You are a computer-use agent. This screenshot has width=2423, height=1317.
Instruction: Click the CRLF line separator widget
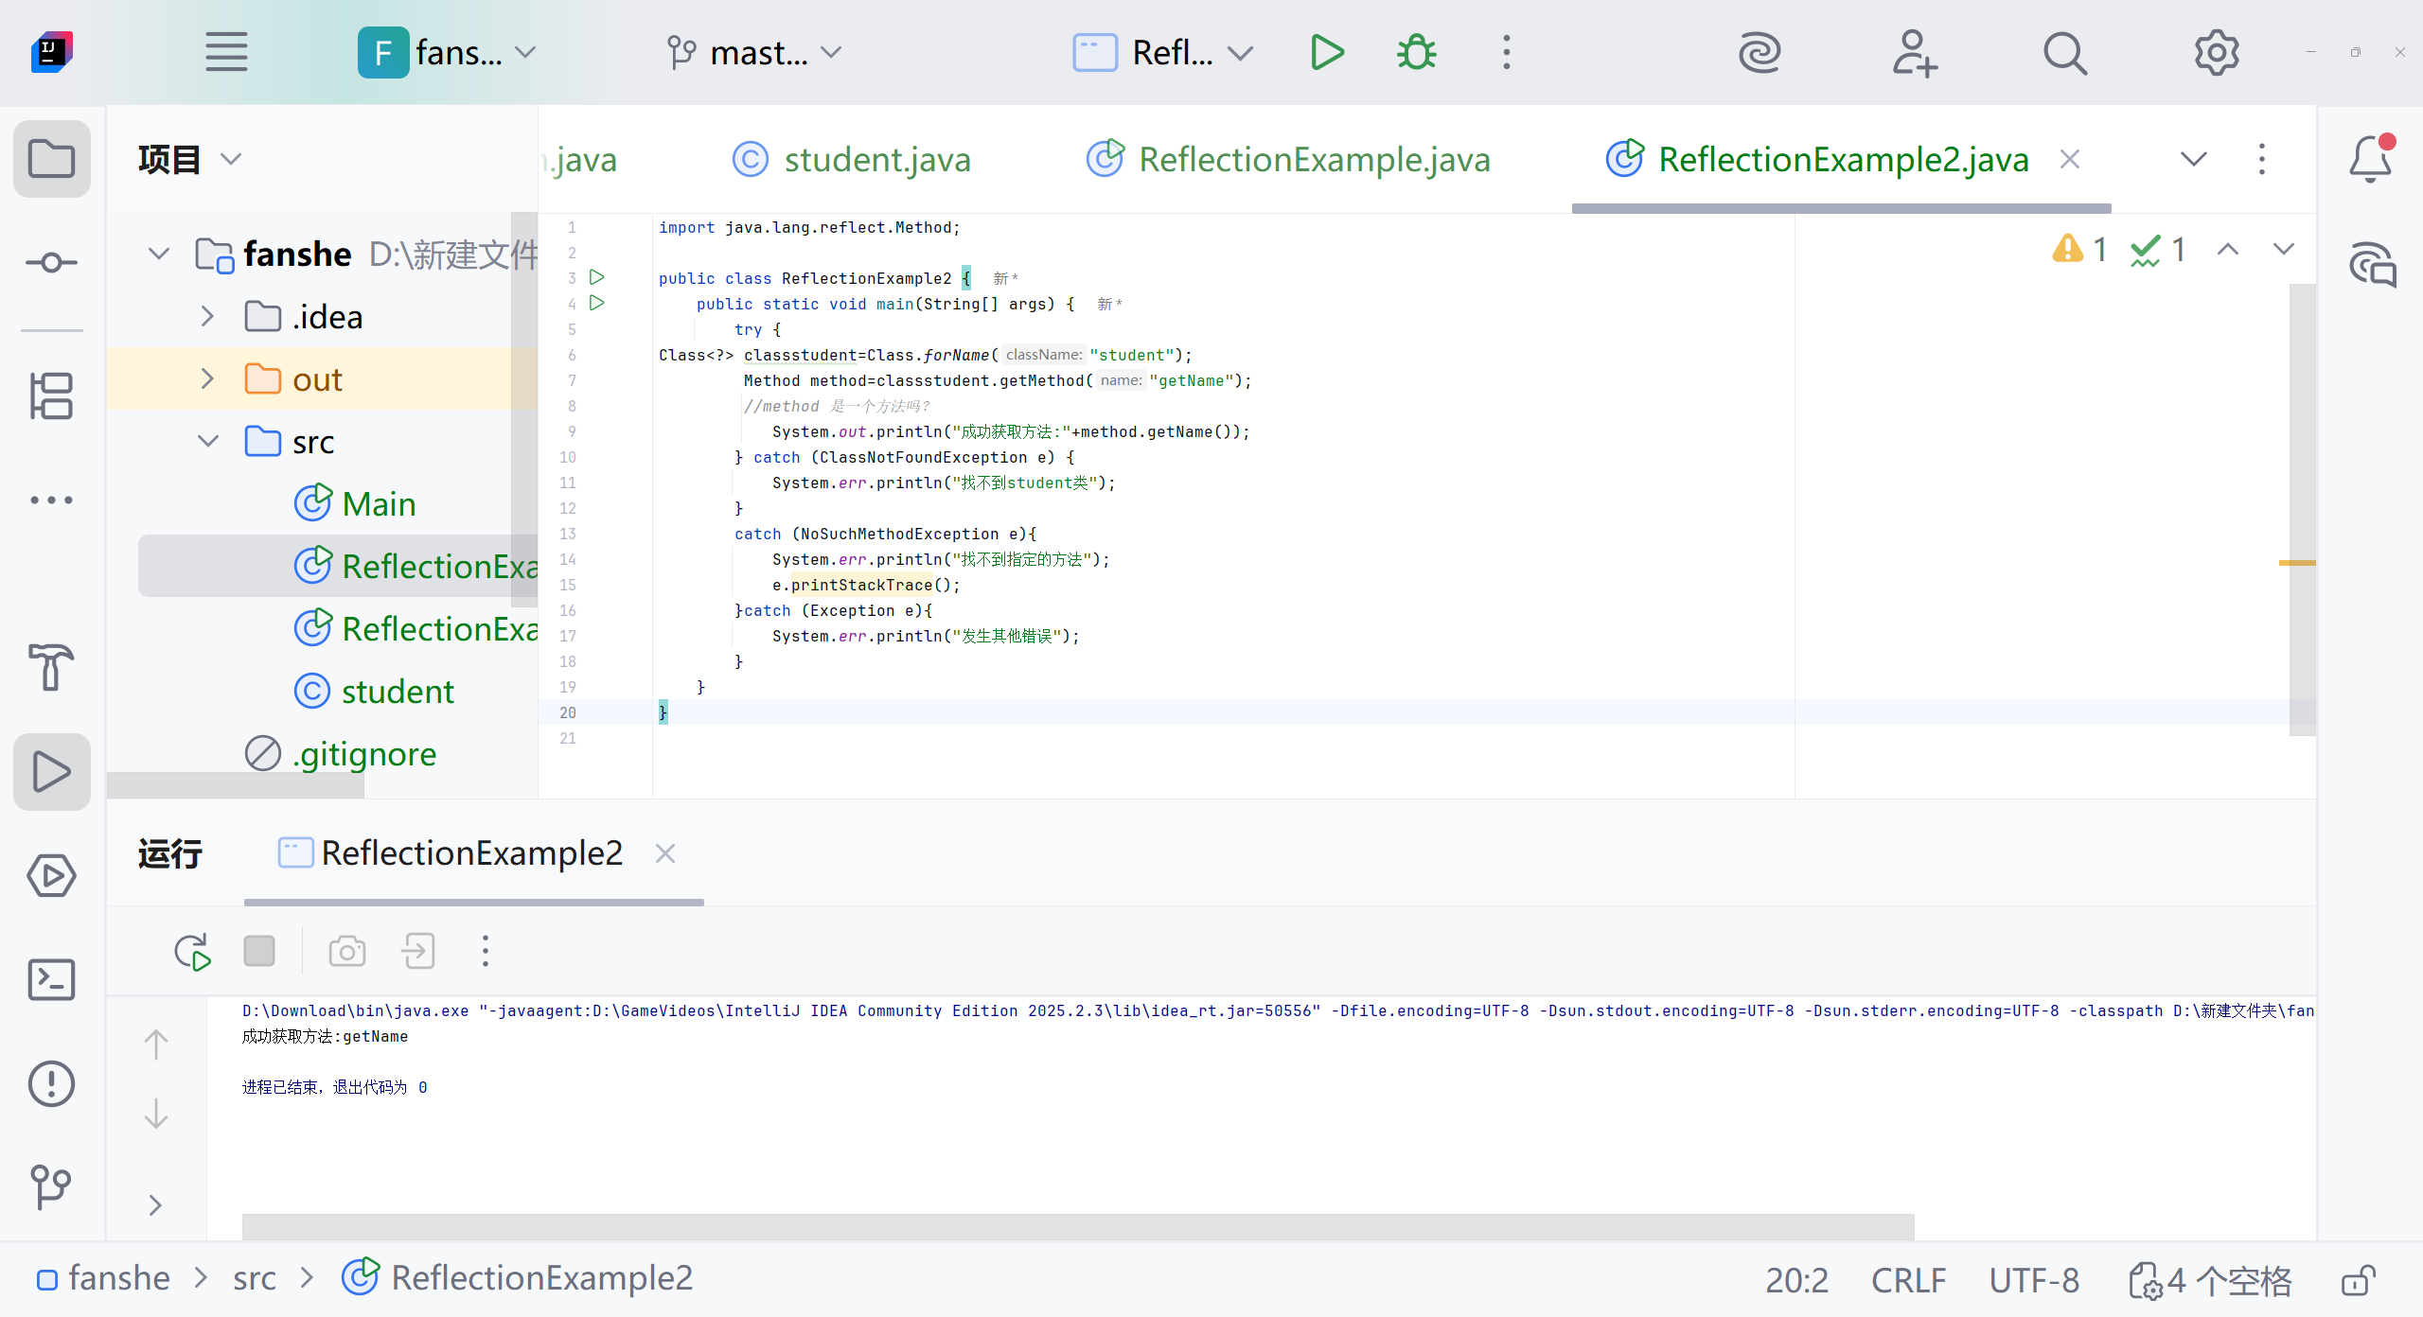[x=1908, y=1281]
